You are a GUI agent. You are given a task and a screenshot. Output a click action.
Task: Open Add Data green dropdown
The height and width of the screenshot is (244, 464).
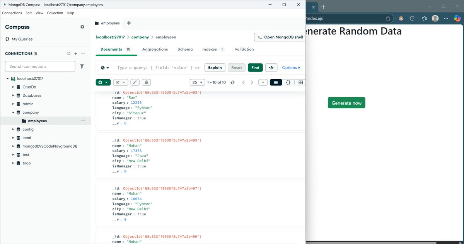point(103,82)
